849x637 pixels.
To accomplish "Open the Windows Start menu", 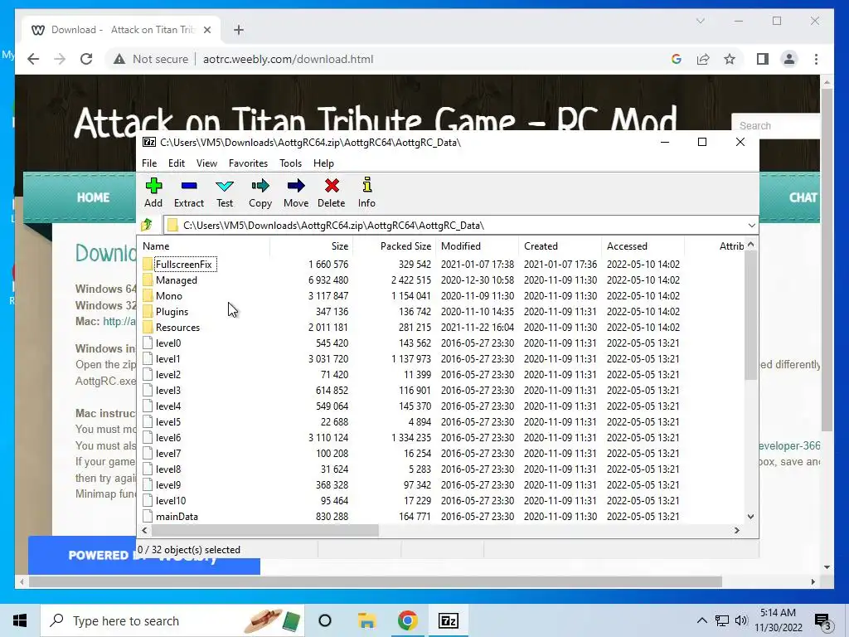I will (20, 620).
